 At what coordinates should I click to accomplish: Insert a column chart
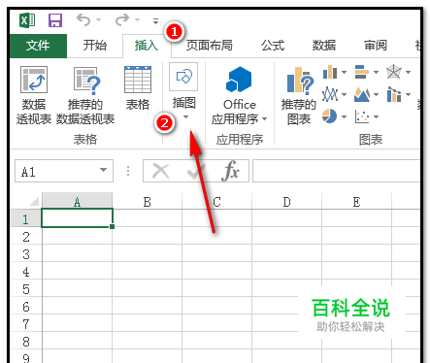coord(330,72)
